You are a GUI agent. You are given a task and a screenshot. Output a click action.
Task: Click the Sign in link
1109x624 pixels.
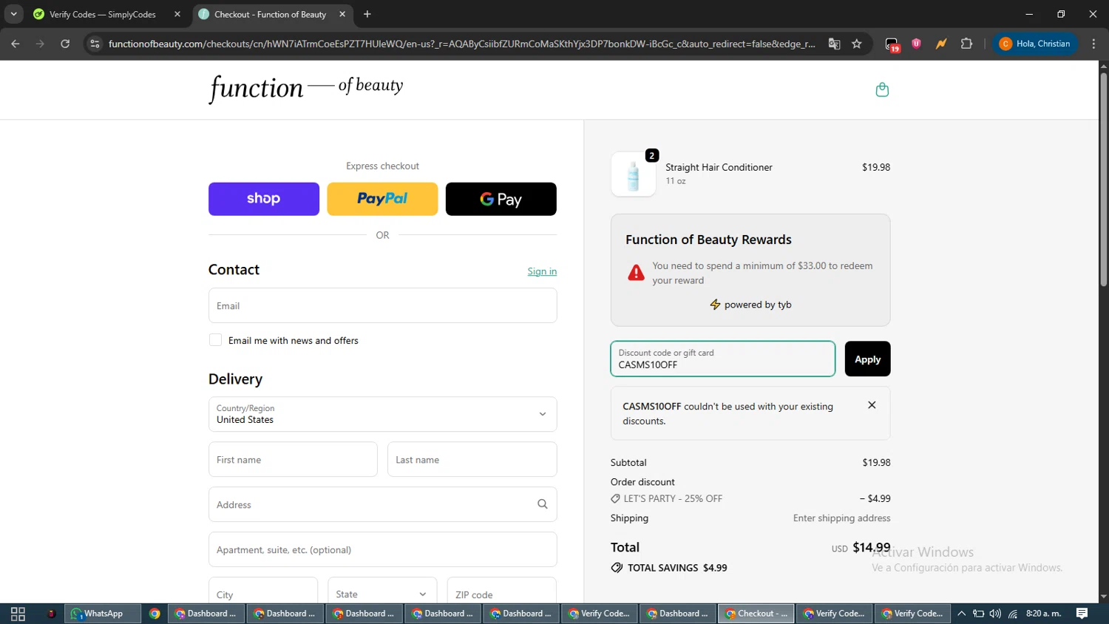[x=542, y=271]
